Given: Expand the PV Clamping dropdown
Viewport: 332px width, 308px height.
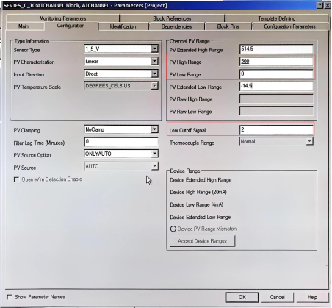Looking at the screenshot, I should [154, 129].
